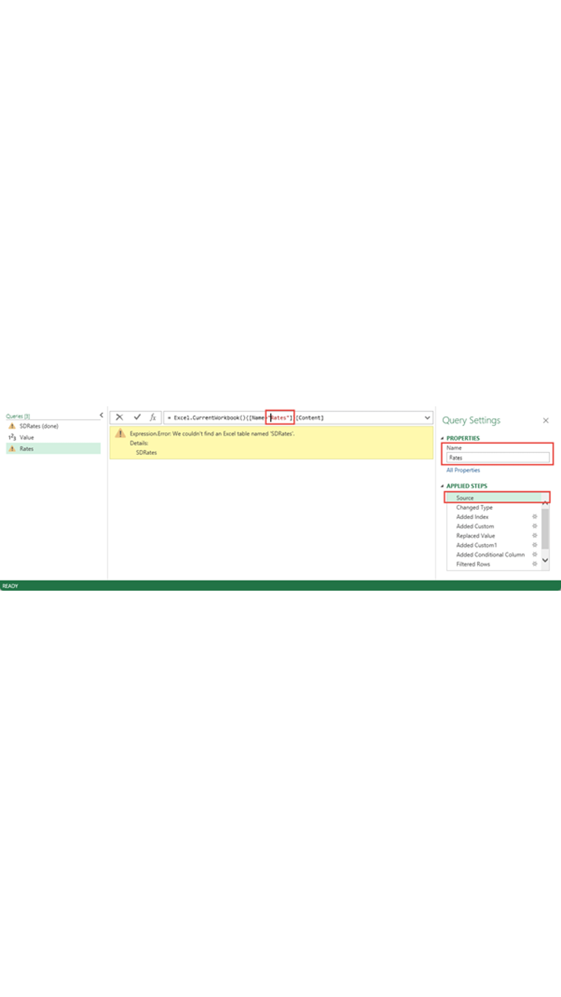Expand the formula bar dropdown arrow
This screenshot has height=997, width=561.
coord(427,418)
